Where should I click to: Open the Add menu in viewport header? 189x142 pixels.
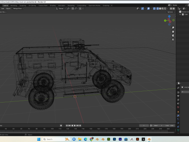tap(3, 9)
